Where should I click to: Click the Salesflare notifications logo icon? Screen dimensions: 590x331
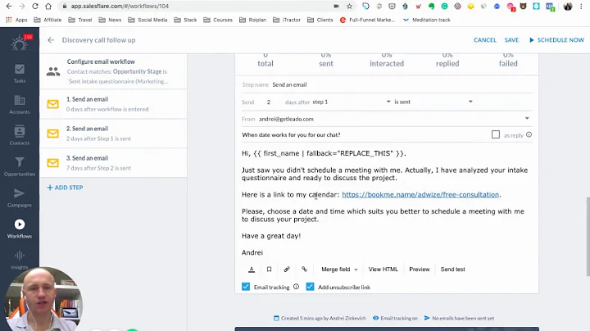coord(20,43)
